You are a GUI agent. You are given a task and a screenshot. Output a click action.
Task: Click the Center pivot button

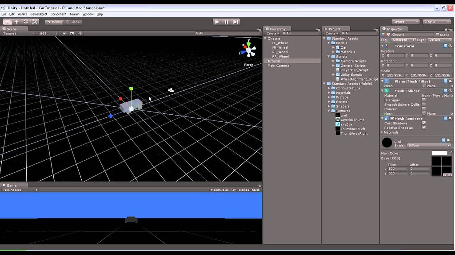(54, 21)
